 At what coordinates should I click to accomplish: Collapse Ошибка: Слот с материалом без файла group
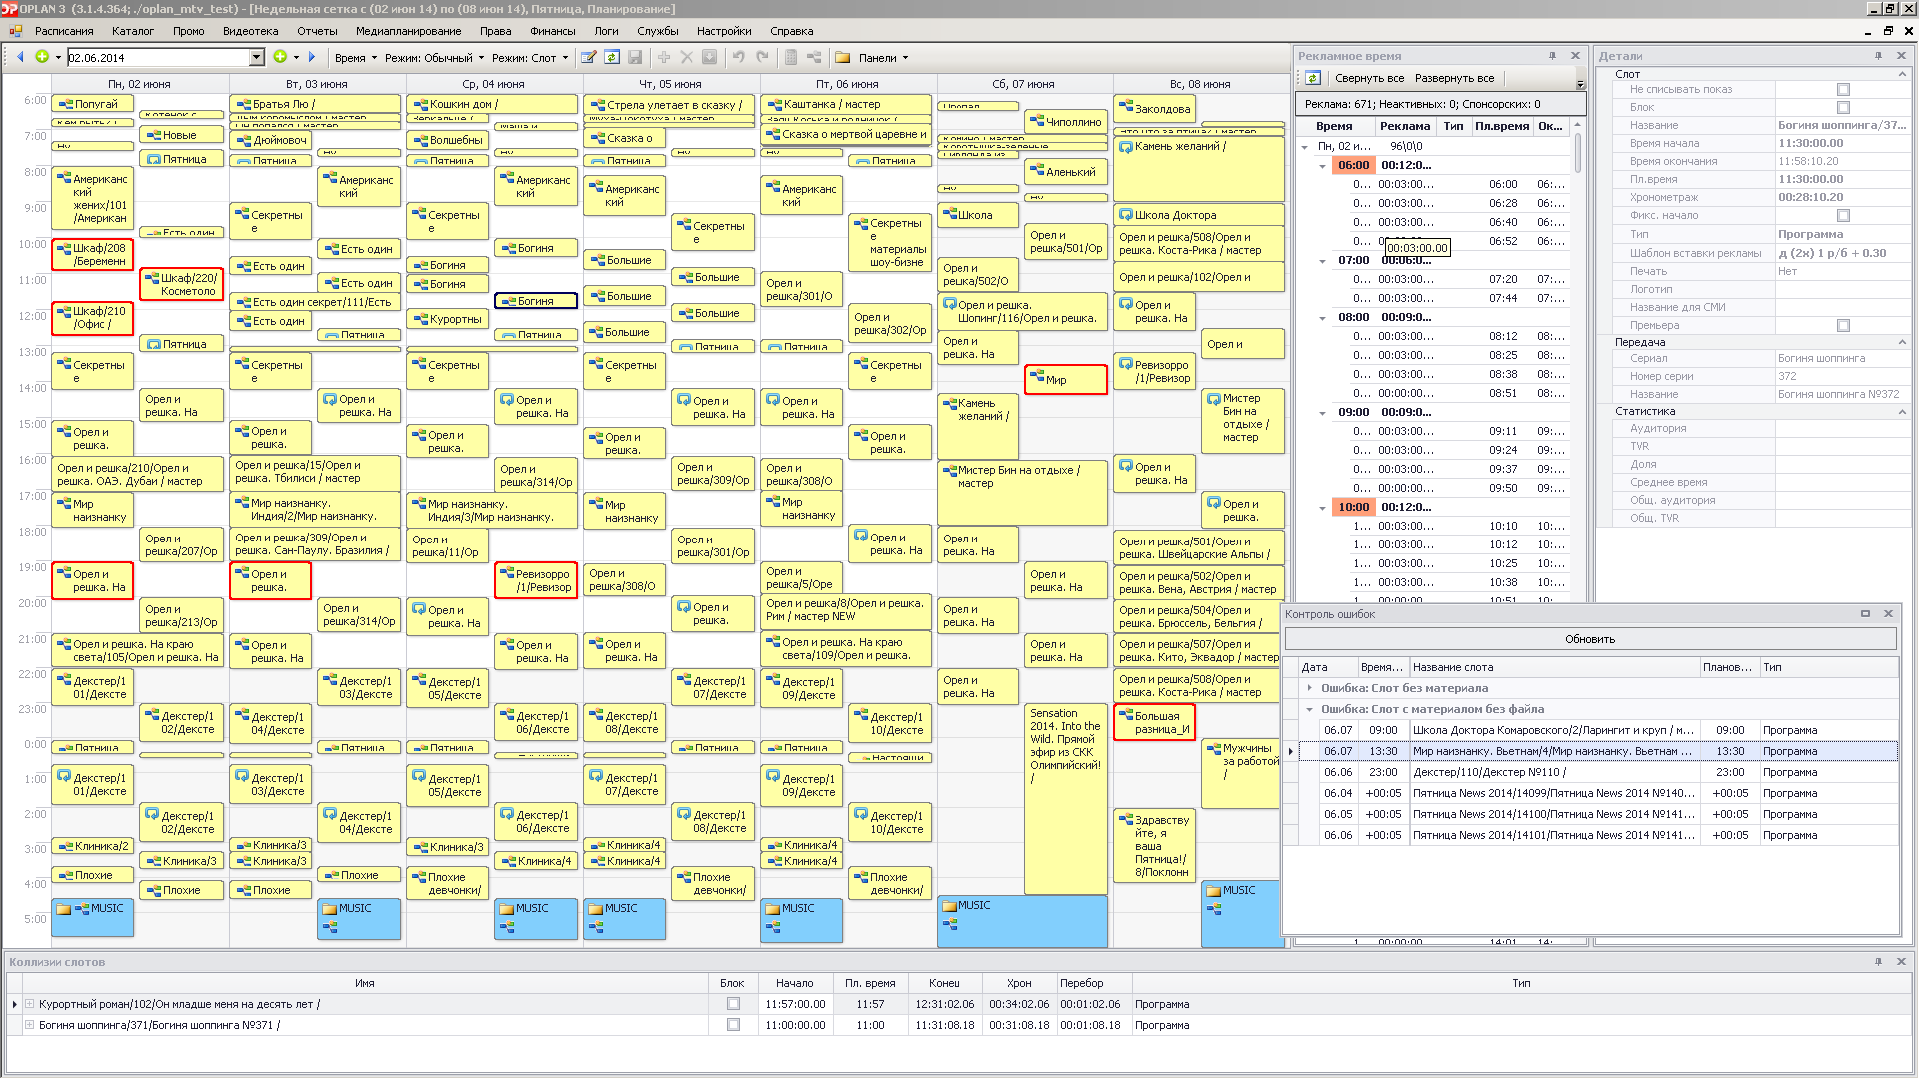click(1309, 709)
